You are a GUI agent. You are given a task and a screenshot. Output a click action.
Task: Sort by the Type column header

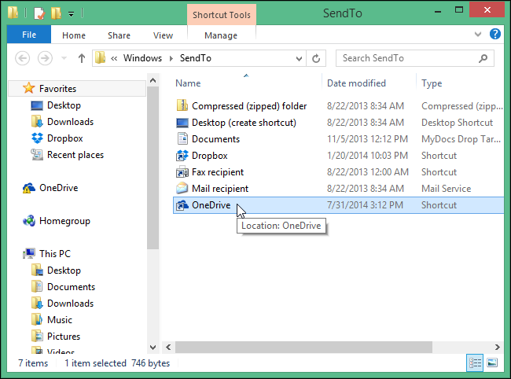click(x=432, y=83)
